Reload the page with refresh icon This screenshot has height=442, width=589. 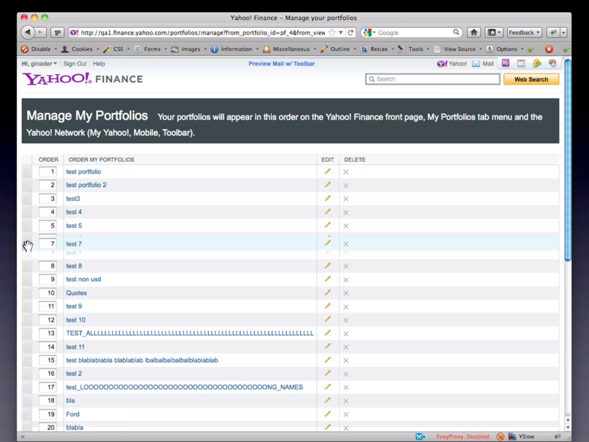point(351,33)
